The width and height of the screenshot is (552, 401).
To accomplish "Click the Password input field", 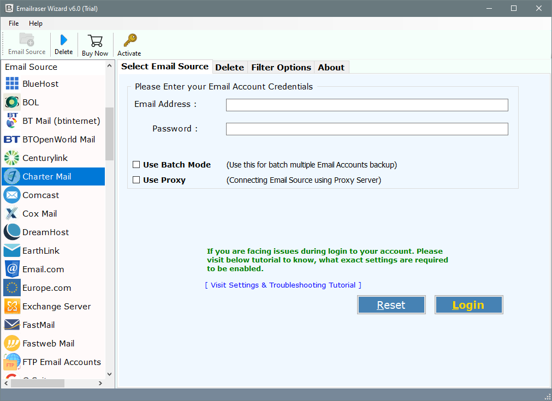I will (367, 129).
